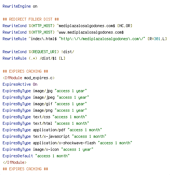Click the ExpiresDefault directive
This screenshot has width=170, height=175.
pyautogui.click(x=18, y=156)
